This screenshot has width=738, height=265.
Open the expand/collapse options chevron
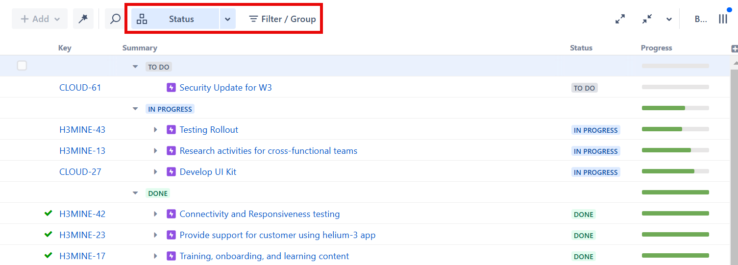669,20
